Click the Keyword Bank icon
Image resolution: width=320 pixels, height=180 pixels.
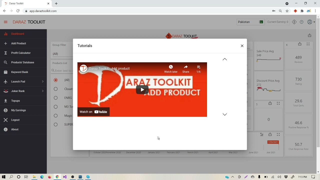5,72
